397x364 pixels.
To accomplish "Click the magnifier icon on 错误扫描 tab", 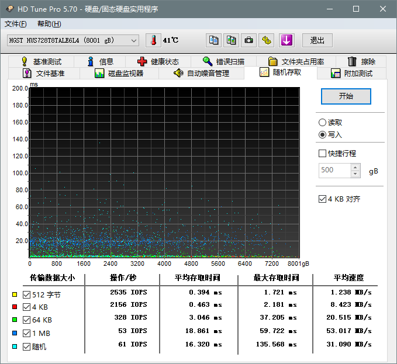I will (x=208, y=61).
